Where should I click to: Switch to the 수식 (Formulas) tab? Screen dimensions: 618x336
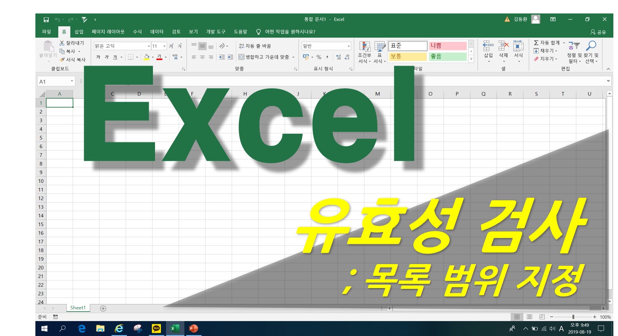[x=137, y=32]
